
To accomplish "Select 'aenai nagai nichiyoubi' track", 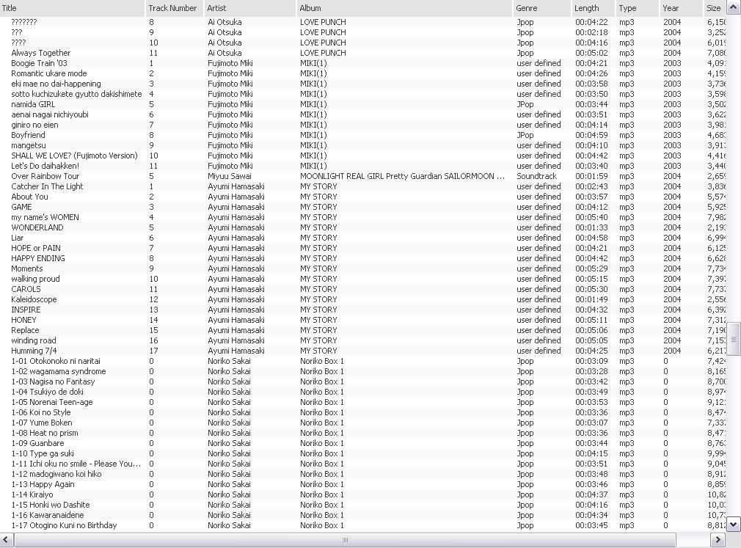I will [x=363, y=114].
